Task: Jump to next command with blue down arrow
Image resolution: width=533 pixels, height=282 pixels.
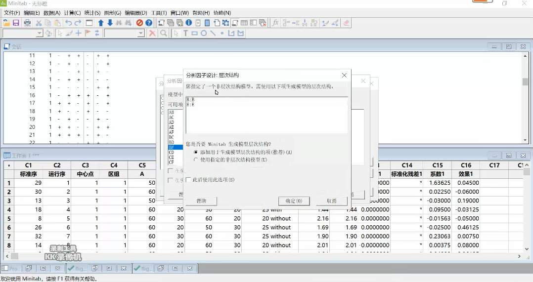Action: click(x=110, y=23)
